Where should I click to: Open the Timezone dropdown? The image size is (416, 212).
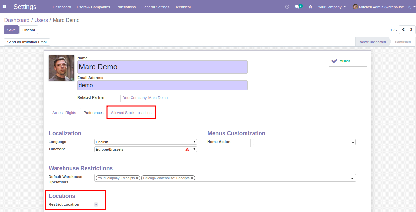pyautogui.click(x=145, y=149)
